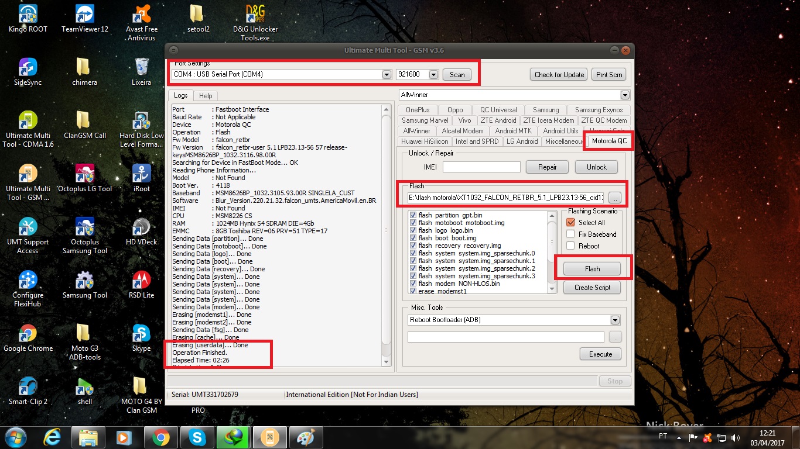The width and height of the screenshot is (800, 449).
Task: Uncheck flash logo logo.bin item
Action: [413, 230]
